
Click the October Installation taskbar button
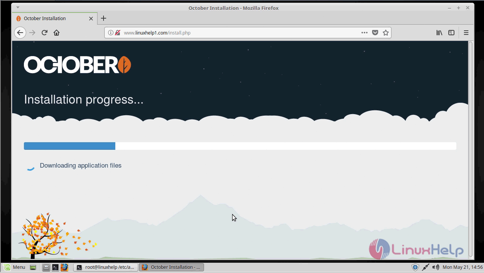tap(171, 267)
